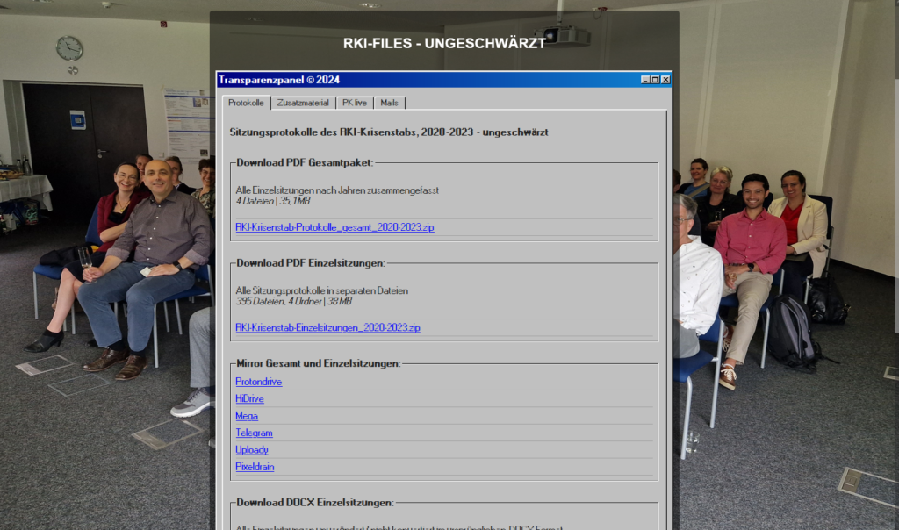Download RKI-Krisenstab-Einzelsitzungen_2020-2023.zip
The height and width of the screenshot is (530, 899).
(328, 327)
